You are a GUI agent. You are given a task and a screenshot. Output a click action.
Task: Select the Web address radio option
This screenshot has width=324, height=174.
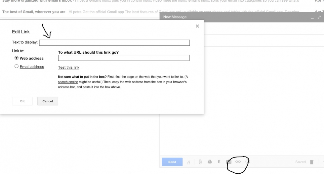[16, 58]
